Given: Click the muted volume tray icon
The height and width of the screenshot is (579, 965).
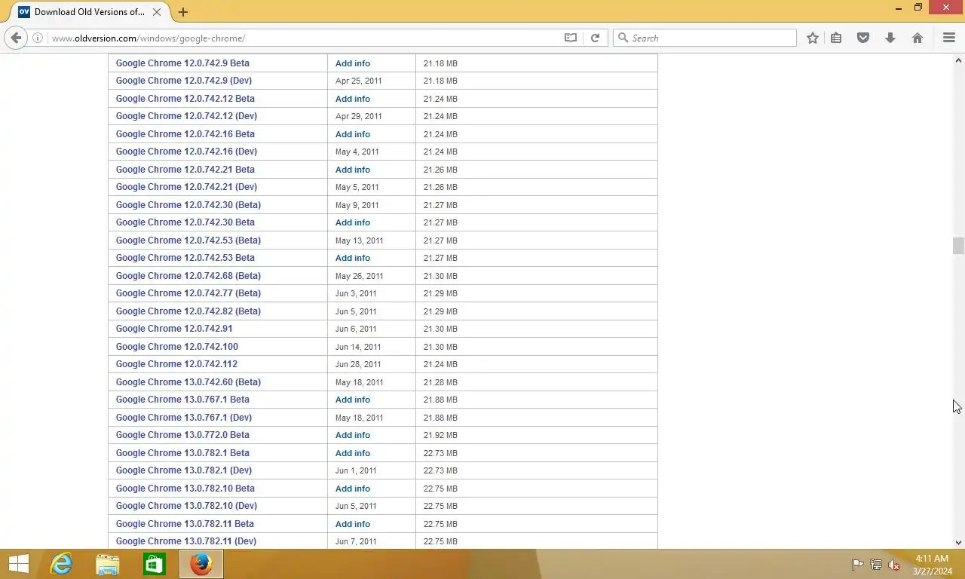Looking at the screenshot, I should [894, 565].
